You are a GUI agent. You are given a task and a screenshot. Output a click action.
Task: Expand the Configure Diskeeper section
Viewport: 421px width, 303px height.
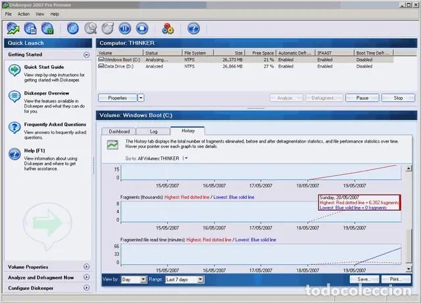click(x=86, y=287)
